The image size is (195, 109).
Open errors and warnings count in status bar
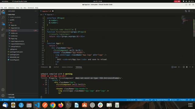click(x=18, y=100)
